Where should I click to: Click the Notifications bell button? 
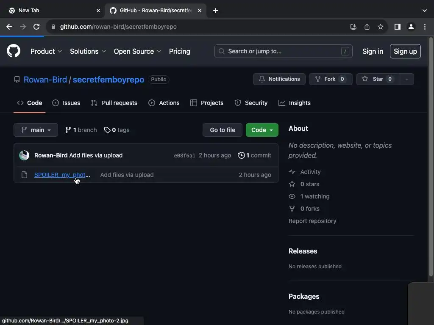tap(279, 79)
